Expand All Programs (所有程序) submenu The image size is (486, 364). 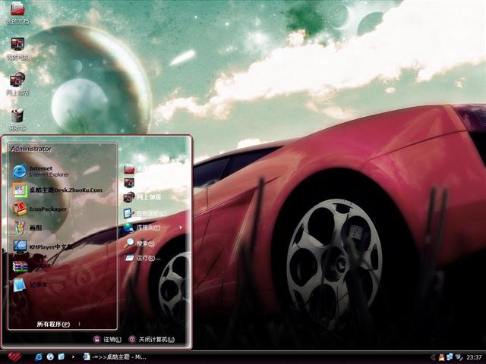pyautogui.click(x=55, y=324)
